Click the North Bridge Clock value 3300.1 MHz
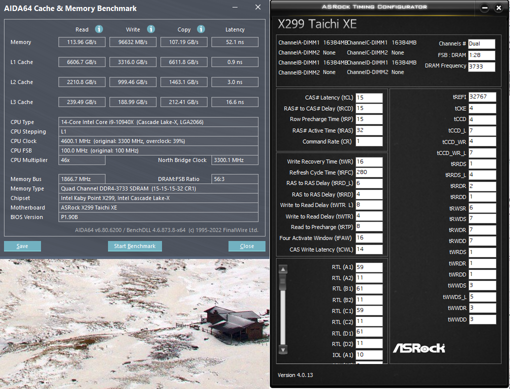The image size is (510, 389). point(235,160)
